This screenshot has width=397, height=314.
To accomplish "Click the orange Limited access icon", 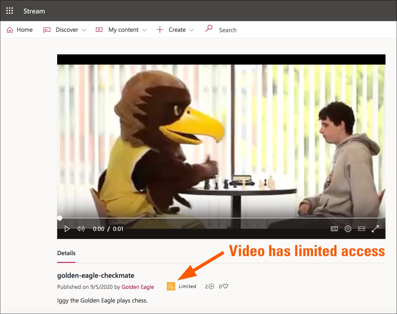I will [x=171, y=286].
